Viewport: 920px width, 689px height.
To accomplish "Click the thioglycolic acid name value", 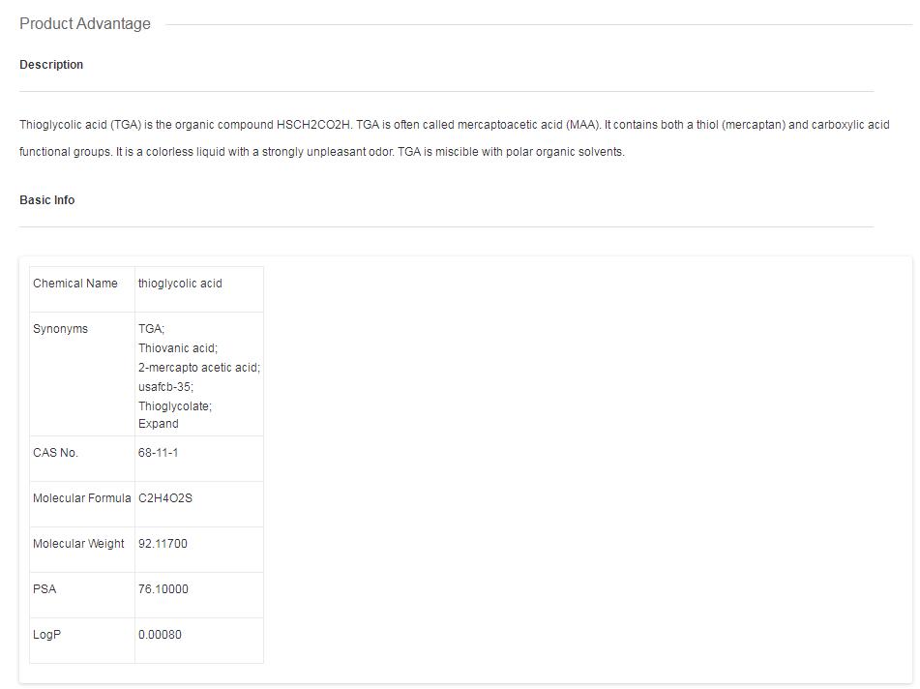I will [x=180, y=284].
